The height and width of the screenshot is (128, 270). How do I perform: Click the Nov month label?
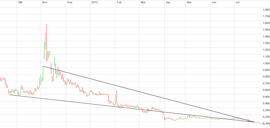[45, 3]
